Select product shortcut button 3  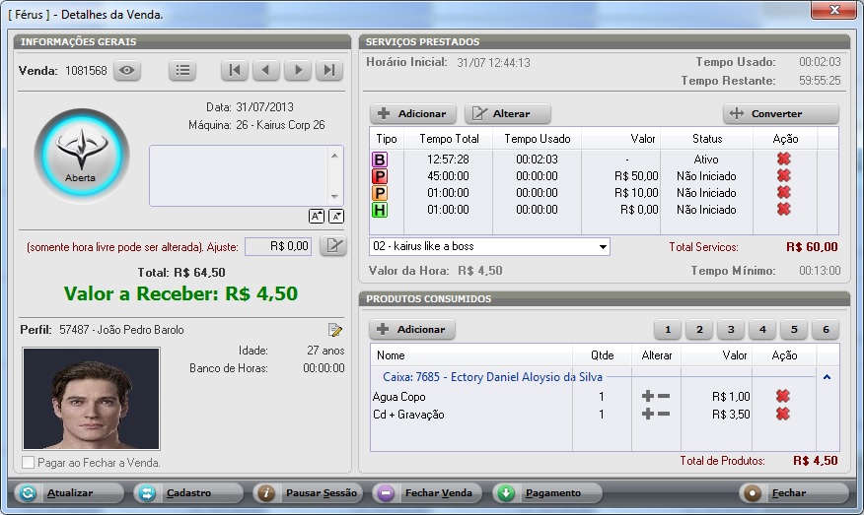point(731,330)
